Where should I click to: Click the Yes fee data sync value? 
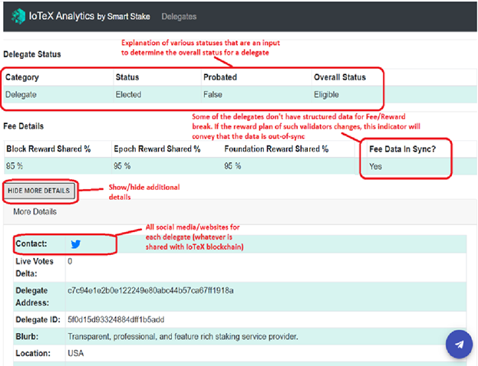tap(376, 166)
